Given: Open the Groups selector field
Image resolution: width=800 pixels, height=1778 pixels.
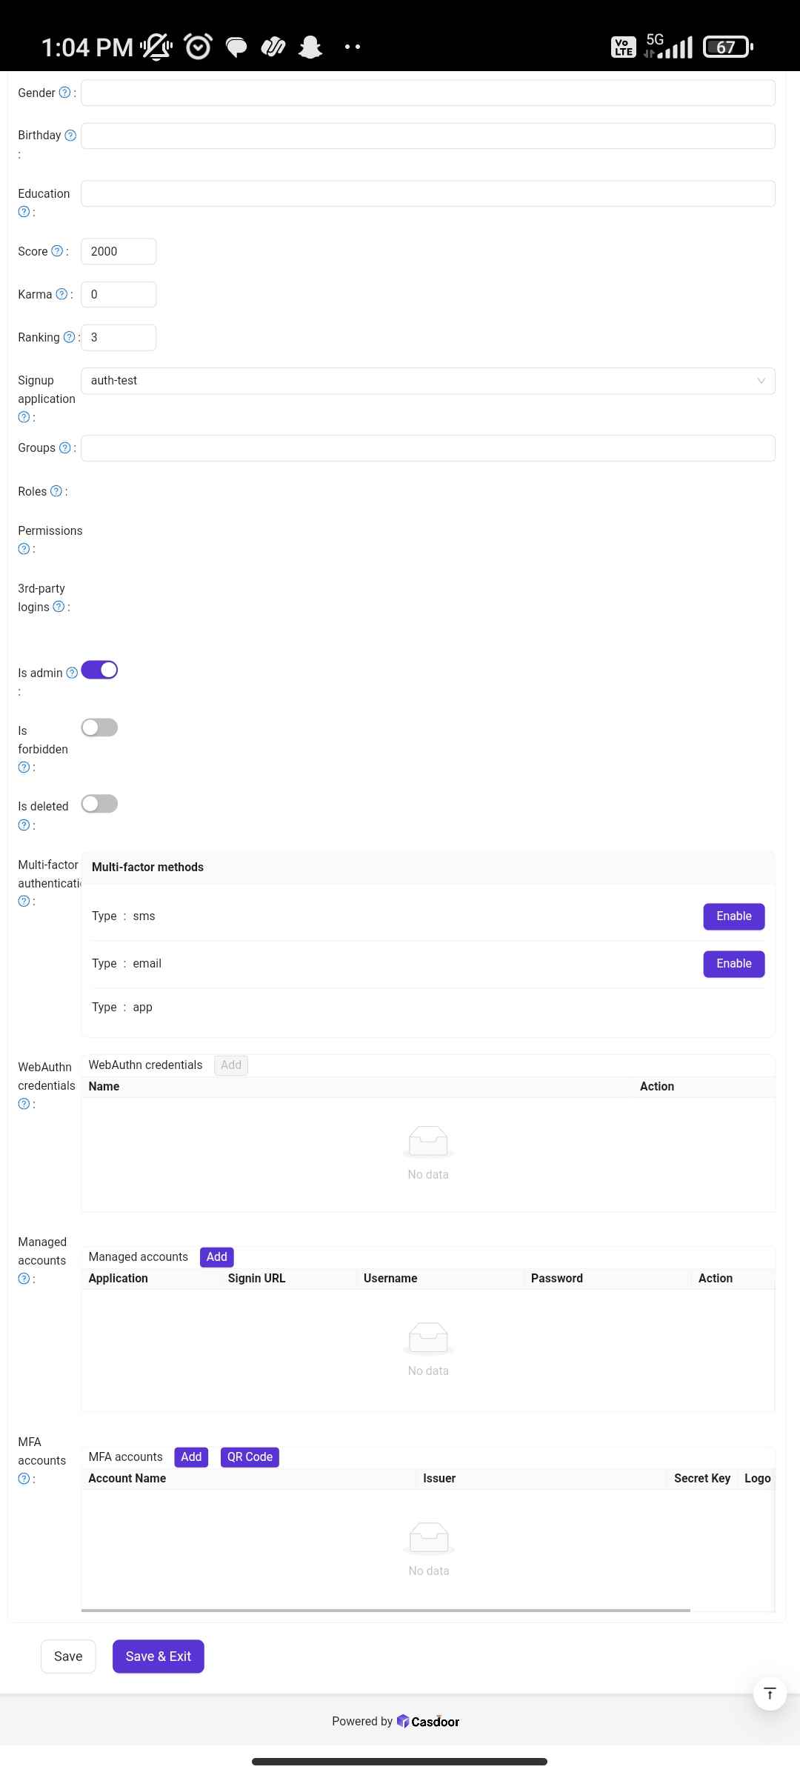Looking at the screenshot, I should pos(428,448).
